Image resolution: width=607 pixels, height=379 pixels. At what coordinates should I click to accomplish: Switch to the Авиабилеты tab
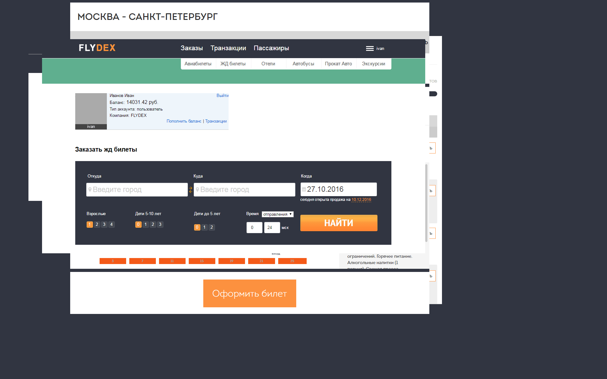(198, 64)
